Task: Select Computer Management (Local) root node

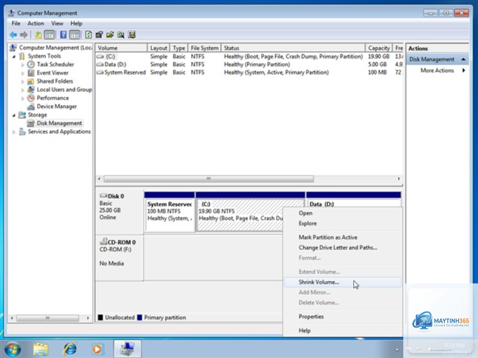Action: [55, 48]
